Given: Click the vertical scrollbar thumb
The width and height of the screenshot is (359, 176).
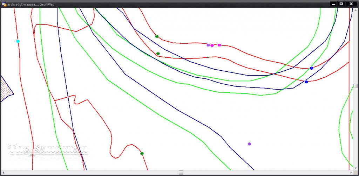Looking at the screenshot, I should coord(355,86).
